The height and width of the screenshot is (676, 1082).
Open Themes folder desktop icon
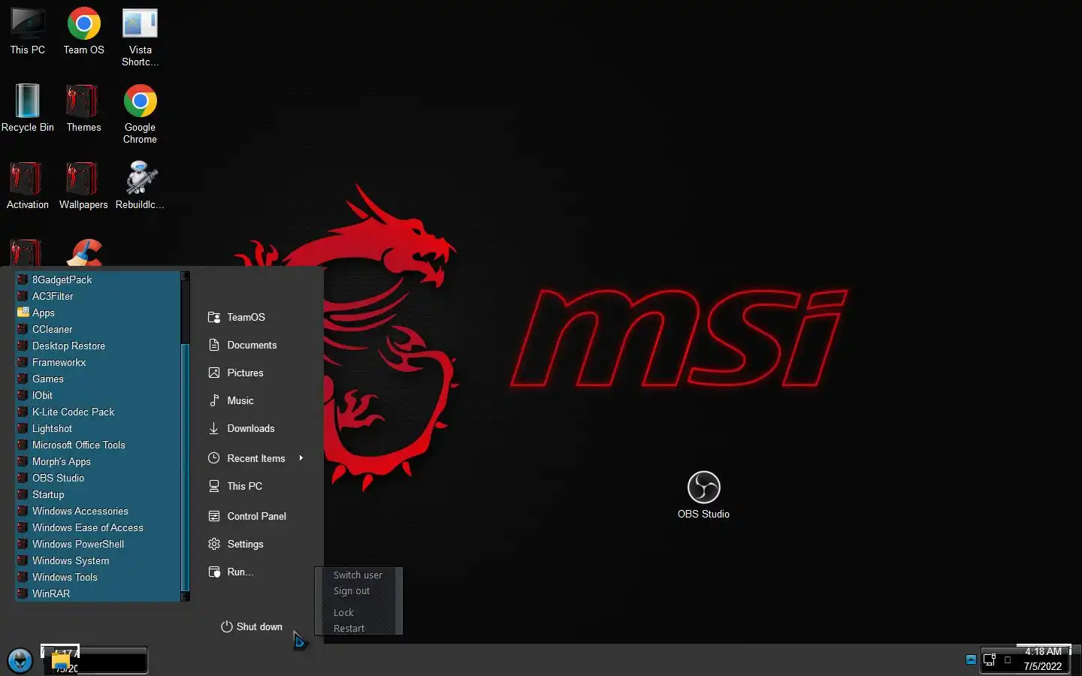83,108
